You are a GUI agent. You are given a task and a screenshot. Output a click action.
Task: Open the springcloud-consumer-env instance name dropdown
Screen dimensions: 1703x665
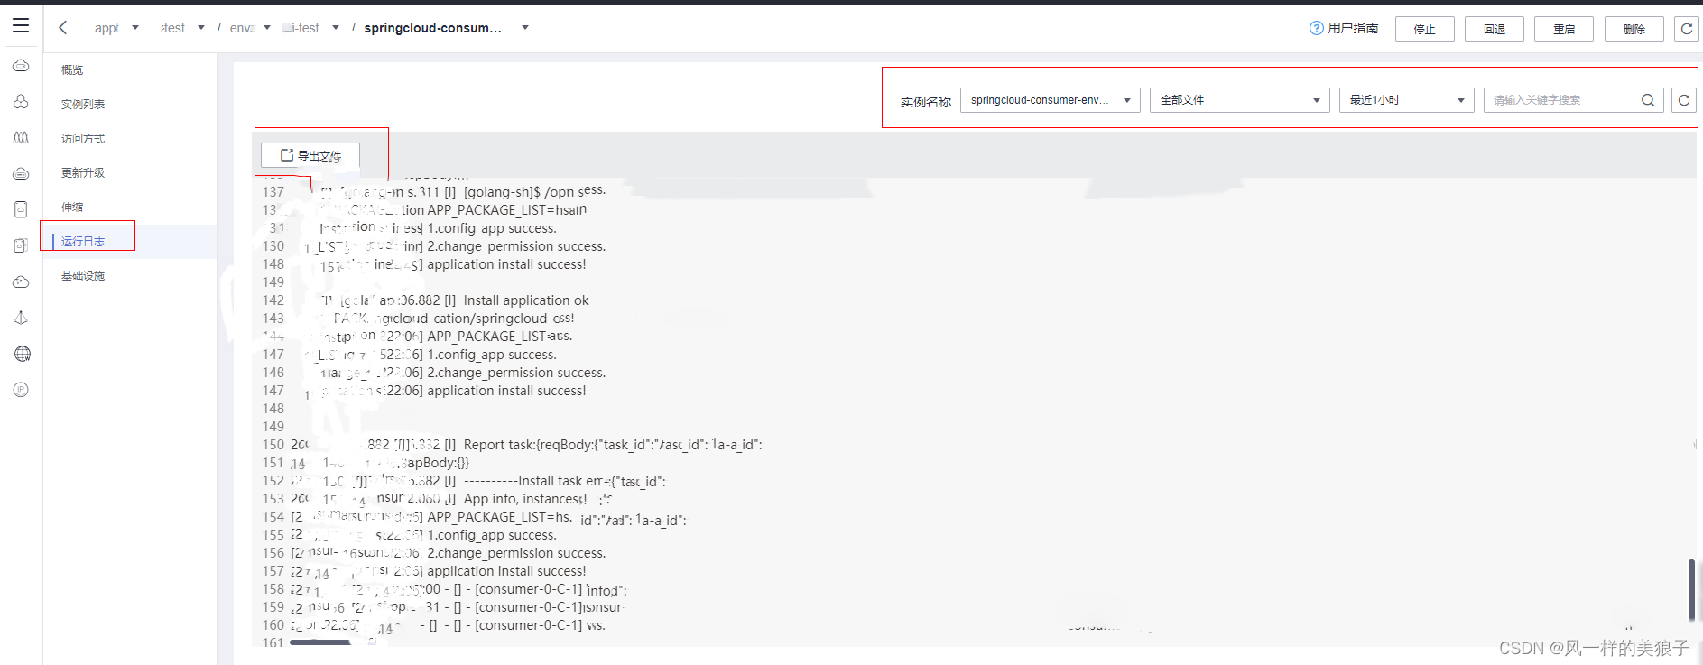coord(1050,100)
